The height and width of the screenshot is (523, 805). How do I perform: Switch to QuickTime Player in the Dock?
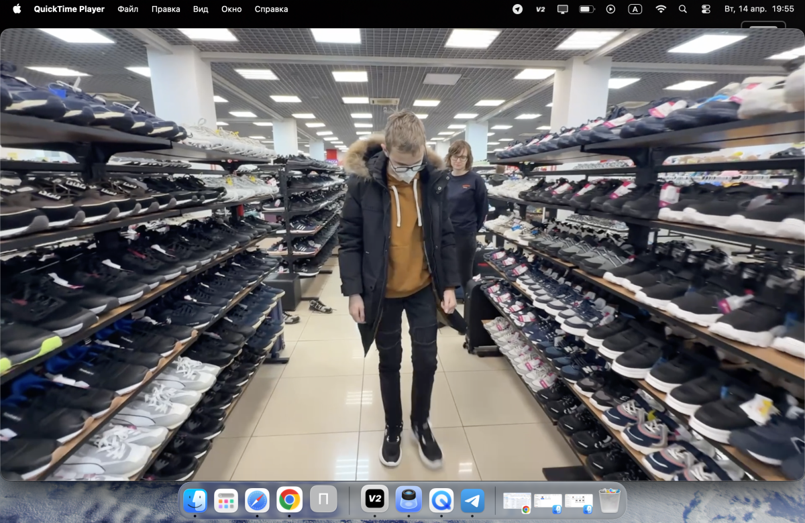click(x=441, y=500)
